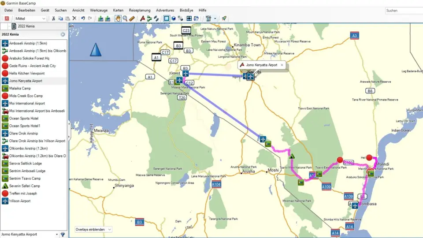
Task: Open the Overlays einblenden dropdown
Action: coord(93,229)
